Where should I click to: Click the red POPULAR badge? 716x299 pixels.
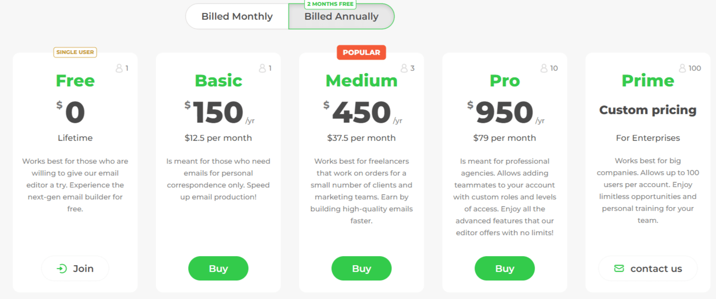point(361,52)
